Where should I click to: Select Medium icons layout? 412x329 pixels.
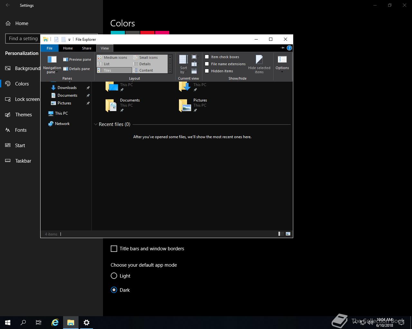click(114, 58)
